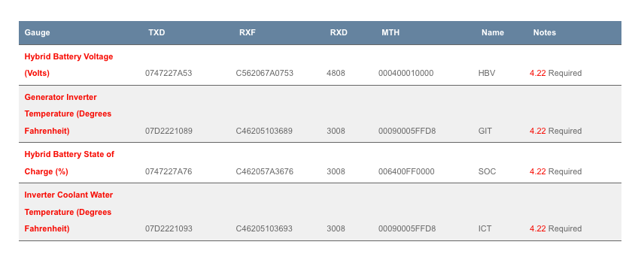Click the 4.22 link in SOC row
The image size is (632, 275).
point(538,171)
